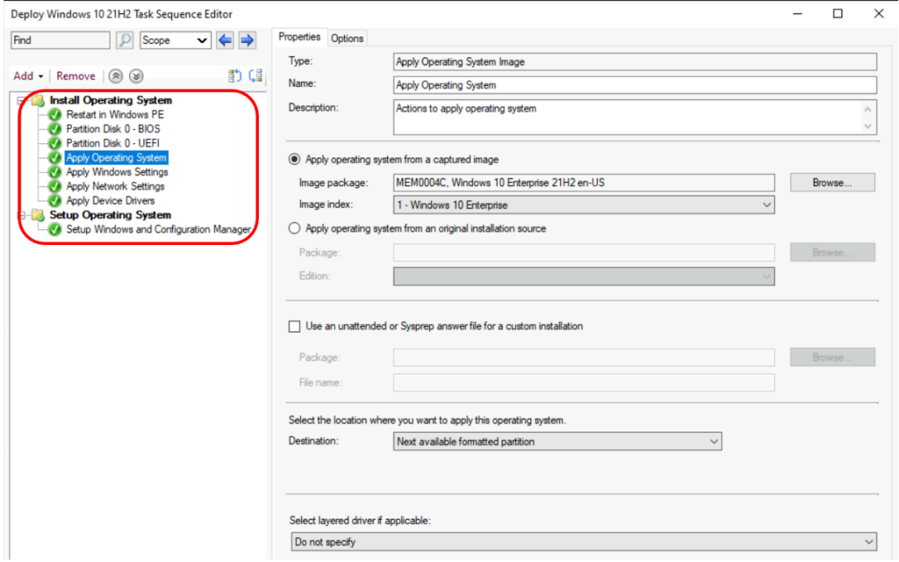Click green check icon beside Restart in Windows PE
899x562 pixels.
[55, 115]
